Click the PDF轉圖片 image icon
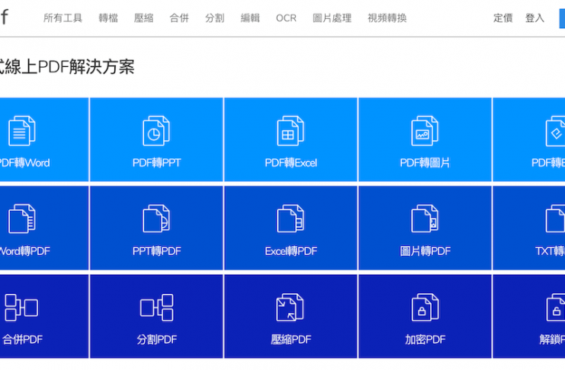The height and width of the screenshot is (370, 565). [425, 131]
